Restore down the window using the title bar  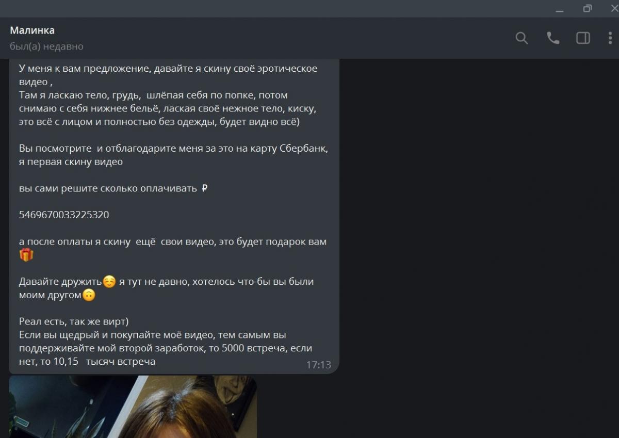(588, 8)
